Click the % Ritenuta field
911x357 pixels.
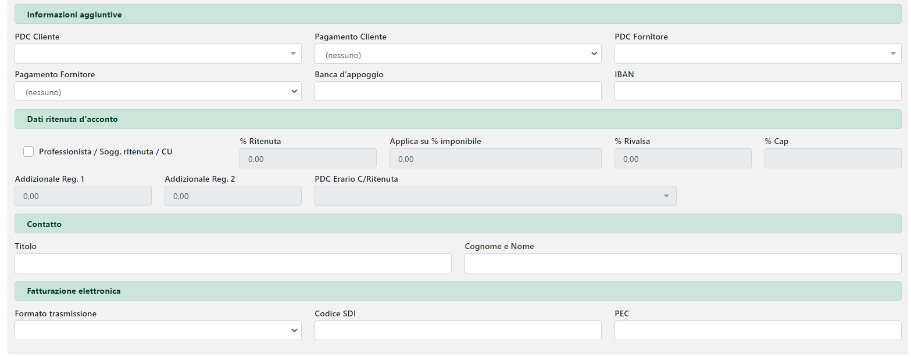pos(308,158)
